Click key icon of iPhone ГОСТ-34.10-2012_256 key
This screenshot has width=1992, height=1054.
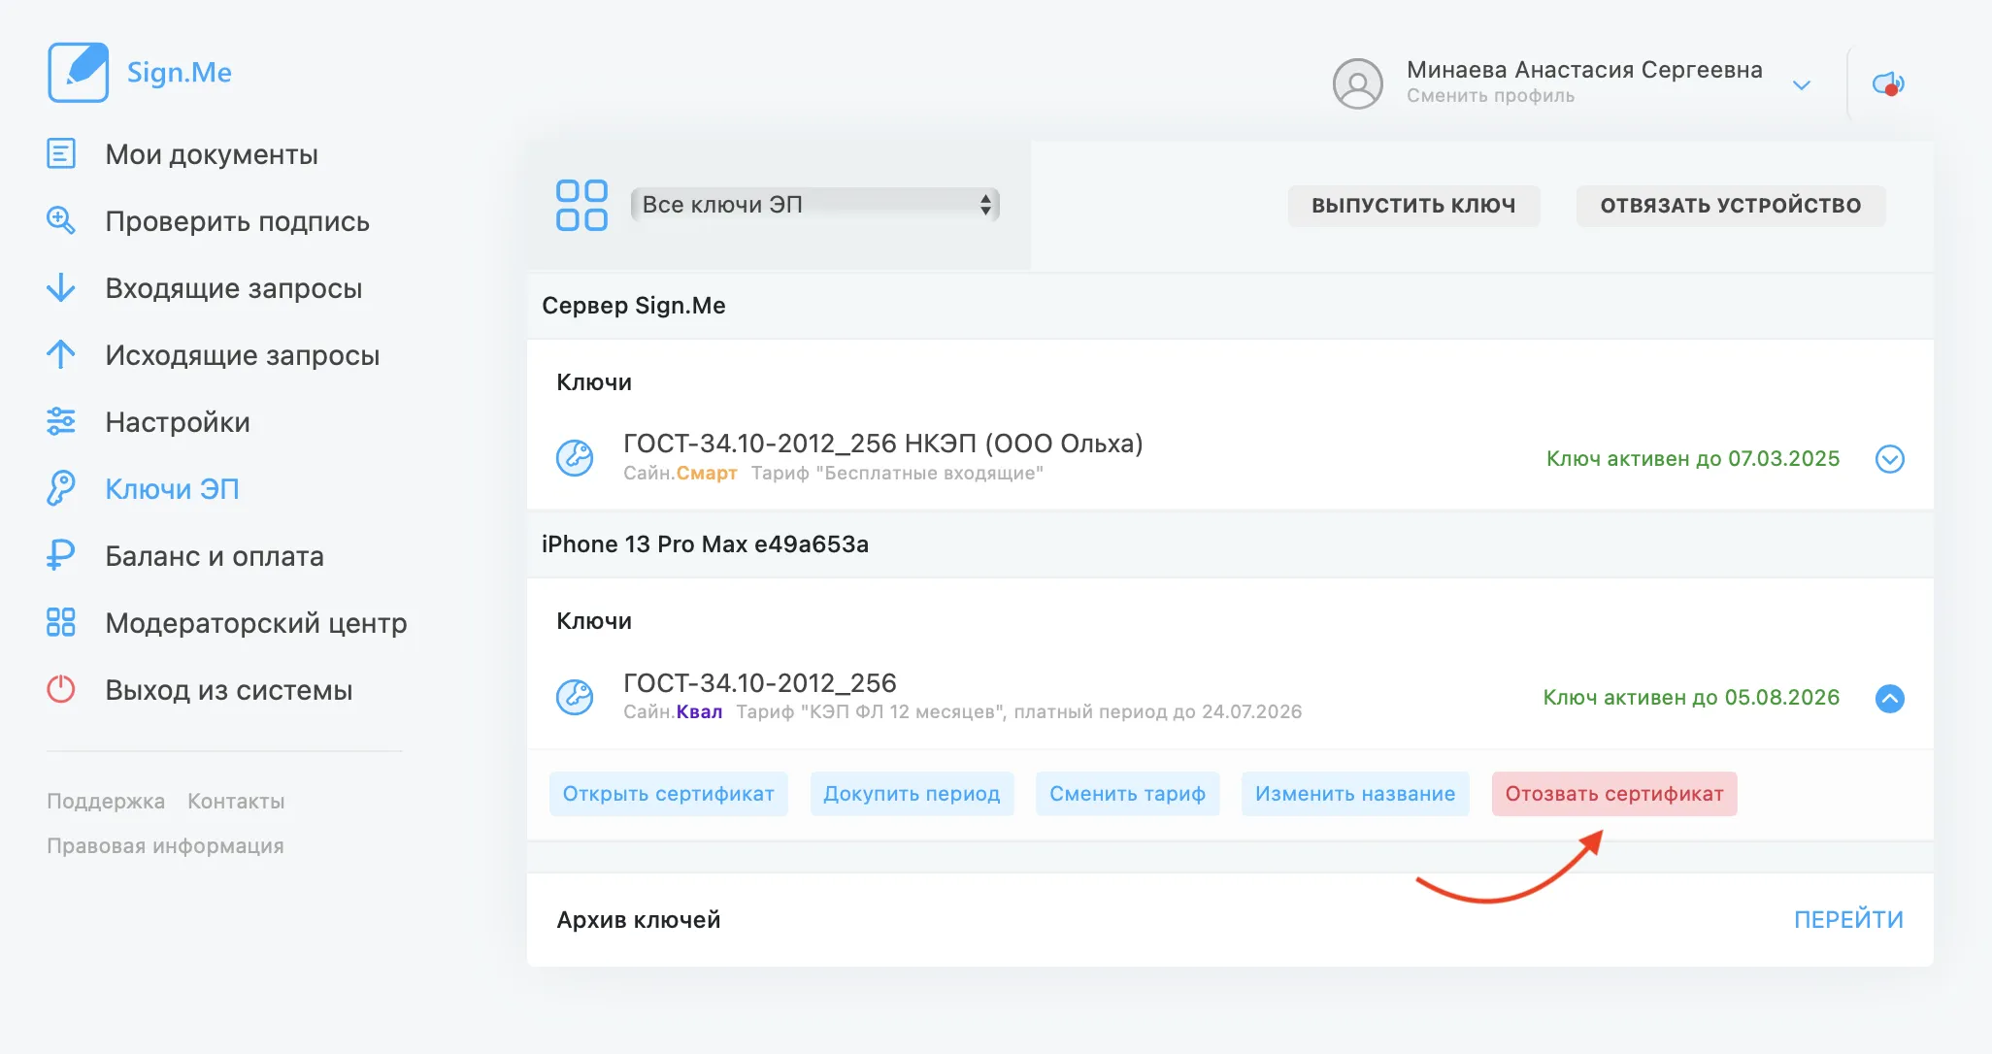point(575,697)
